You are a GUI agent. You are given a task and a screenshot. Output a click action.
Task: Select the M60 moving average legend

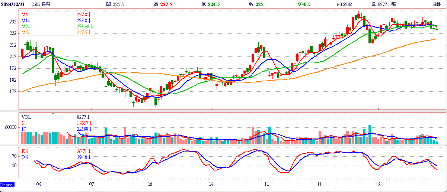point(26,33)
